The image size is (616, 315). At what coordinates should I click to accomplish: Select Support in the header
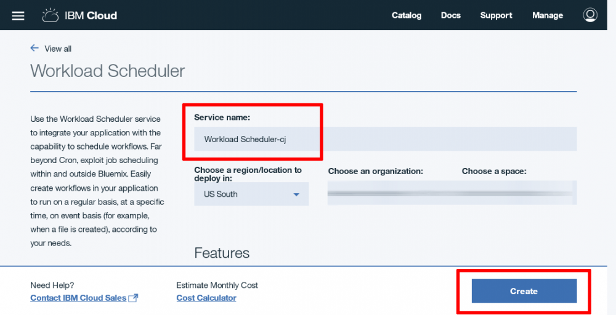coord(496,15)
